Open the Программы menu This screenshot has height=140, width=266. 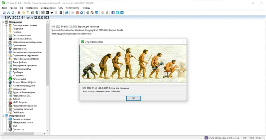pyautogui.click(x=32, y=8)
